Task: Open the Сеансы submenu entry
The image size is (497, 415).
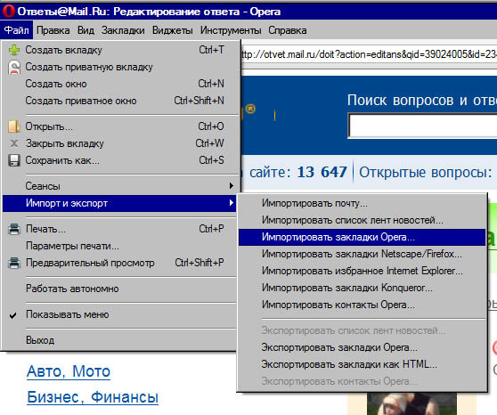Action: 119,186
